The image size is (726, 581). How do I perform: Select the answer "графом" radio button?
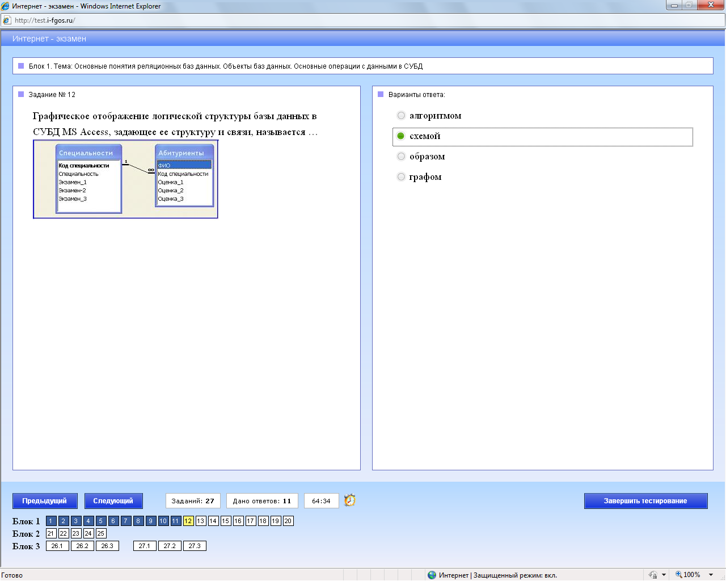point(401,177)
